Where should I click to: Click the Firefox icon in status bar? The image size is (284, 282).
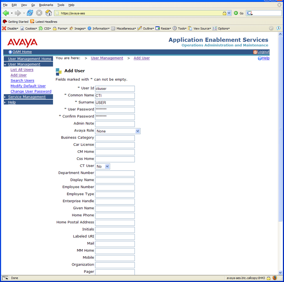275,278
